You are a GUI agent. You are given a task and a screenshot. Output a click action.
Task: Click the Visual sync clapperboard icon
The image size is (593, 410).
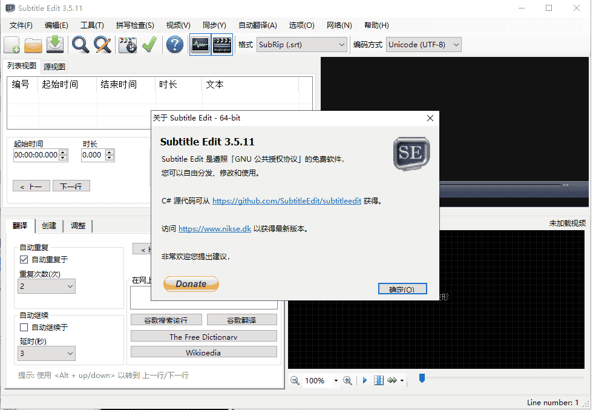click(128, 45)
